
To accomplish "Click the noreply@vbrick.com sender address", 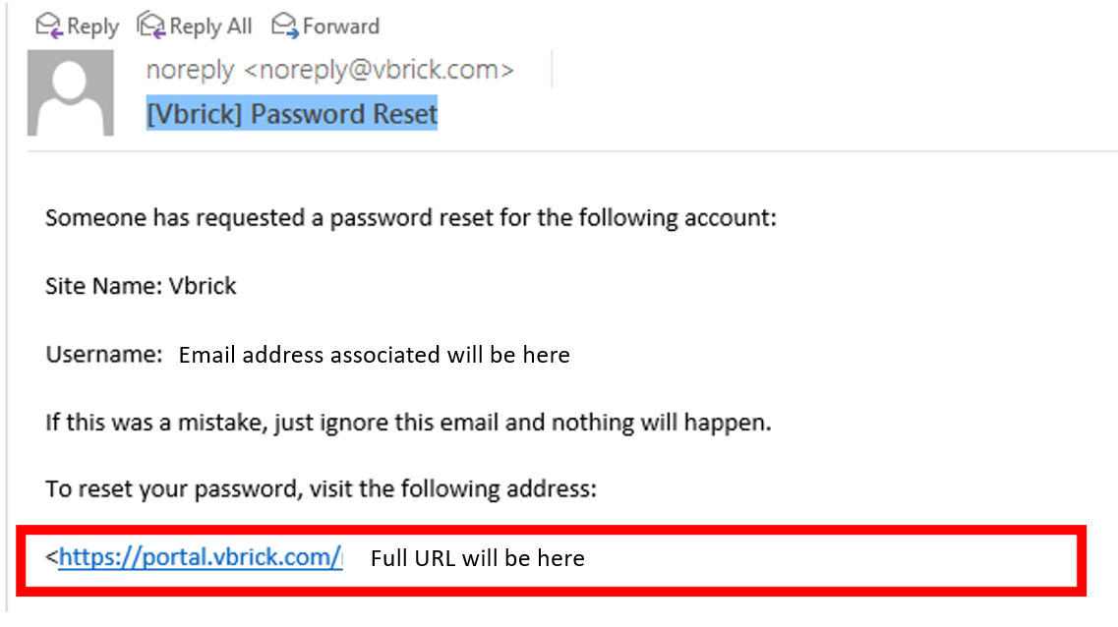I will pyautogui.click(x=379, y=70).
